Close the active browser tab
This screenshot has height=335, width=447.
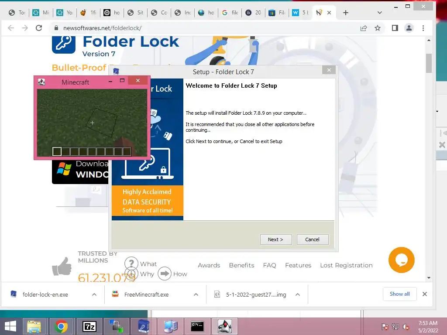click(x=329, y=13)
